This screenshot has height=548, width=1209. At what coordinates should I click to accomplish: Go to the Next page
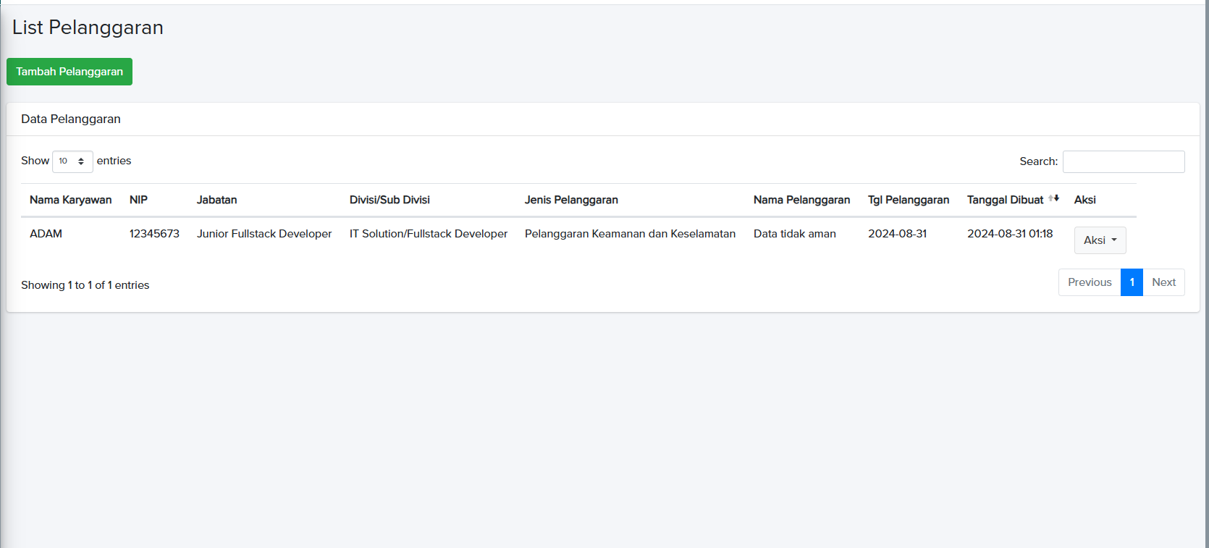(x=1163, y=282)
